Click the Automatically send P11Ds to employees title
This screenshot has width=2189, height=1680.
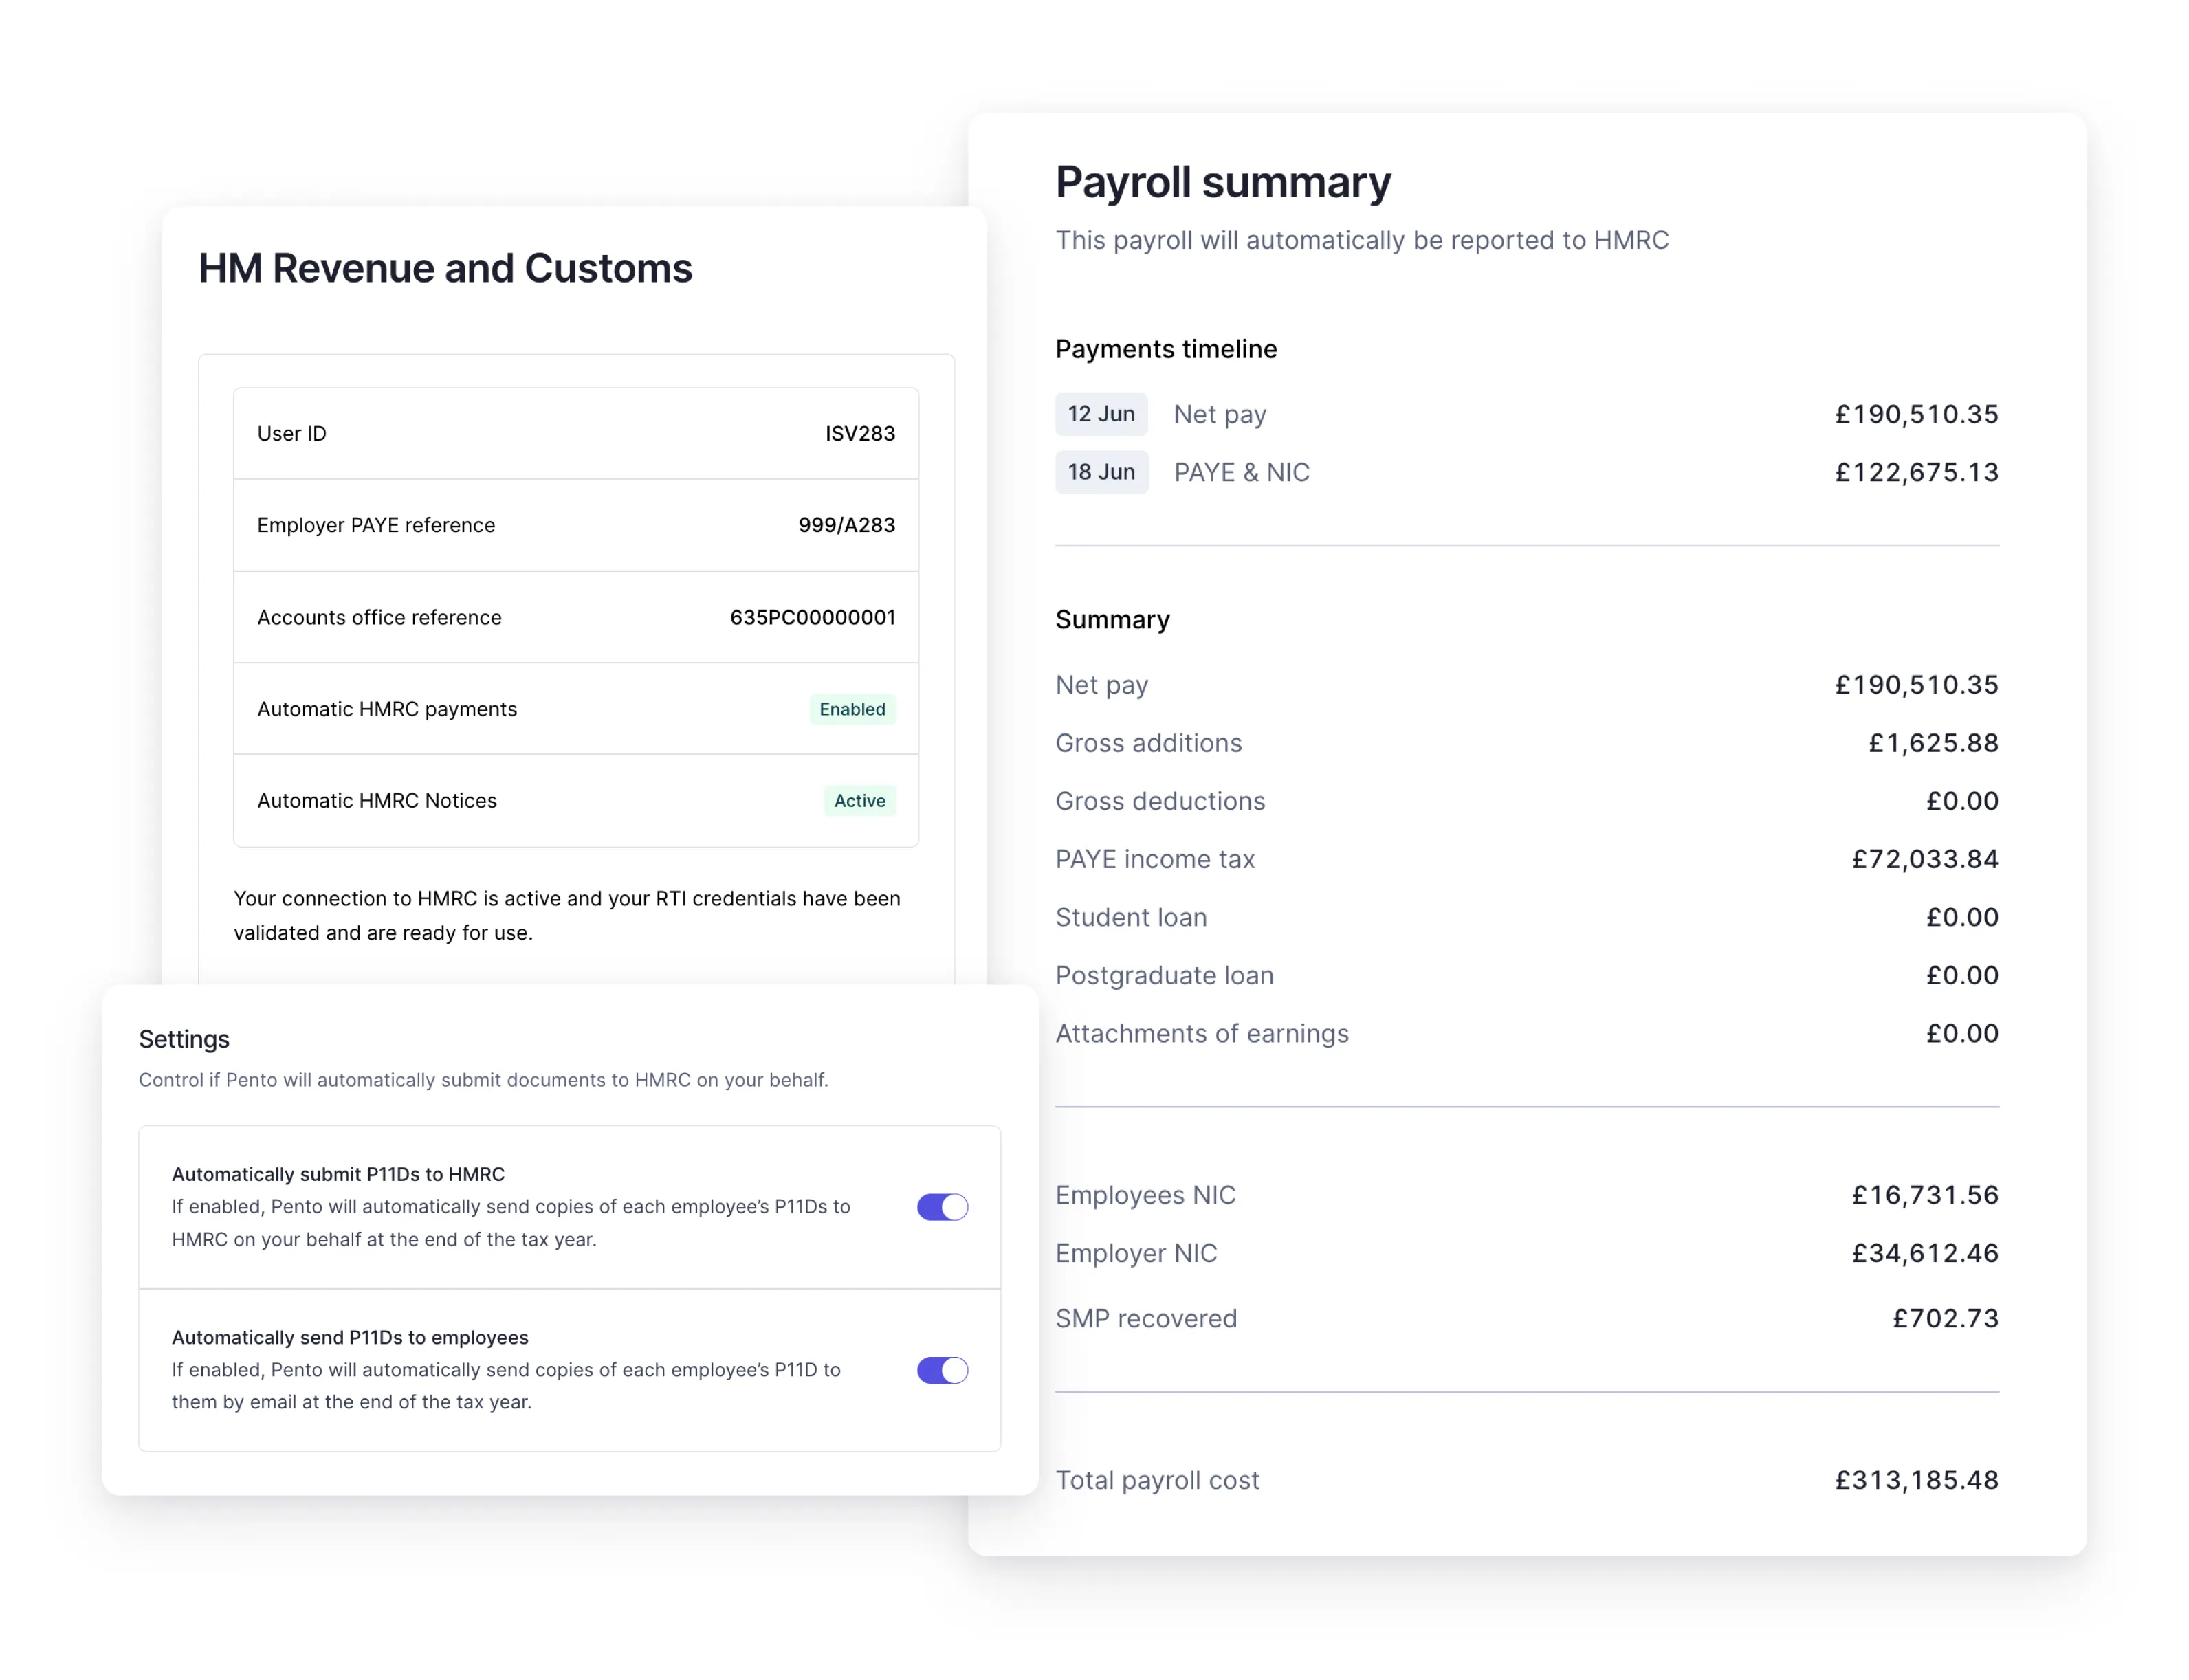[x=350, y=1337]
